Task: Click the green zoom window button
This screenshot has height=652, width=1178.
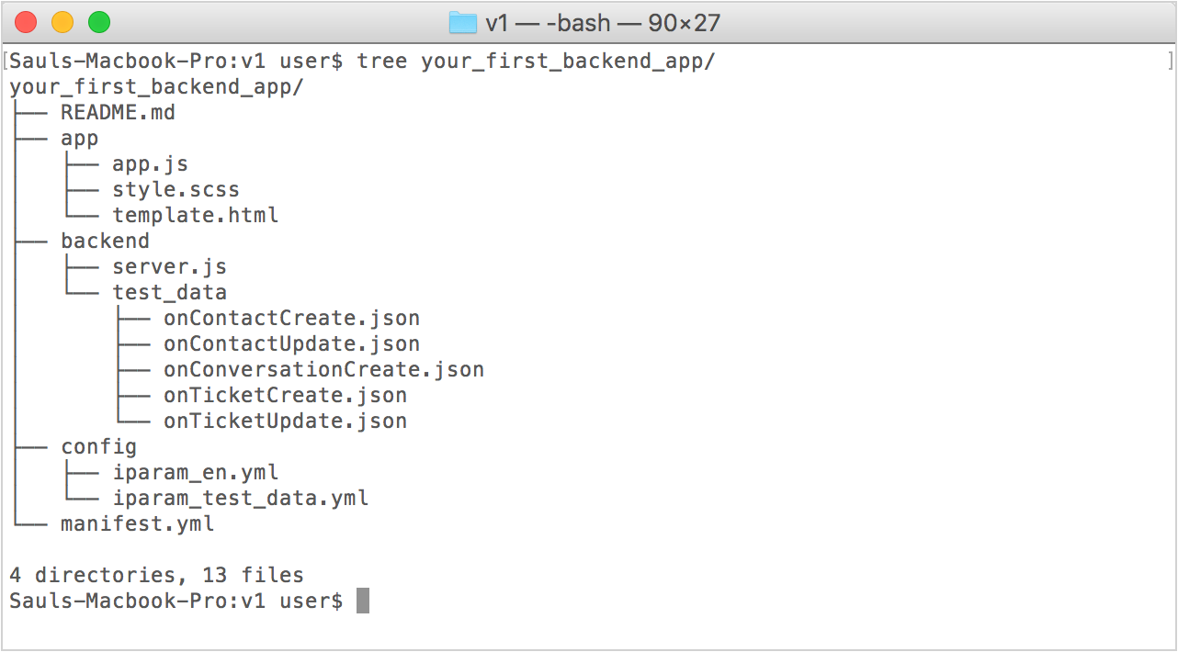Action: click(x=99, y=22)
